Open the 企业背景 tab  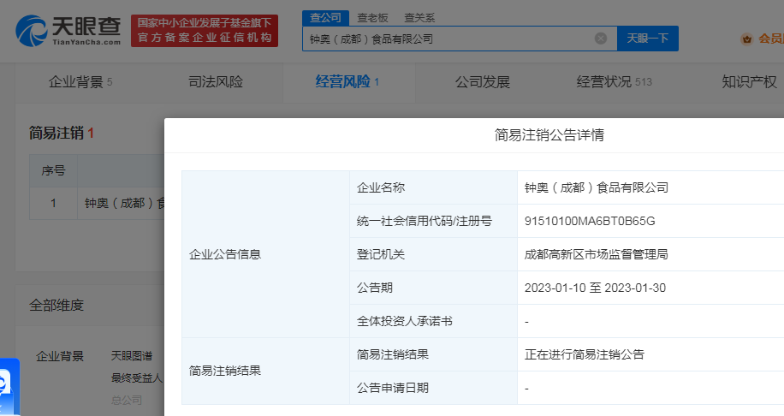pyautogui.click(x=80, y=82)
